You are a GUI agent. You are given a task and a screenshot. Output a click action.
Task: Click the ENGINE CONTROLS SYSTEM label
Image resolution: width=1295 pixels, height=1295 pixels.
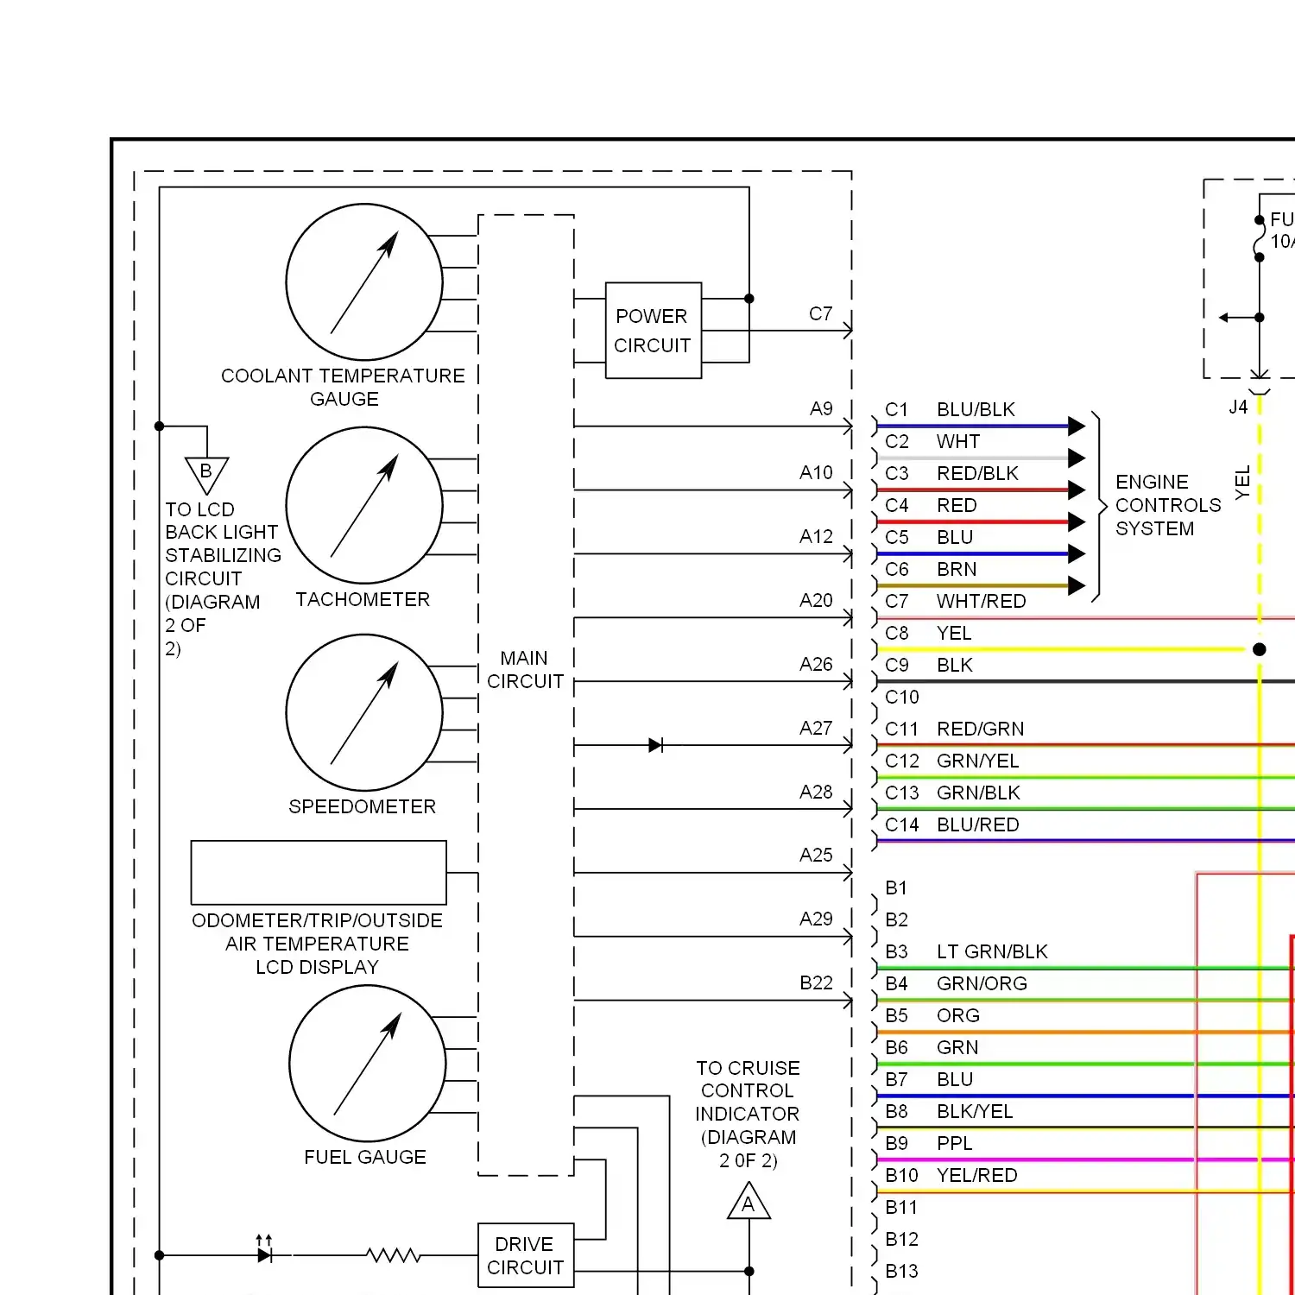pos(1168,505)
